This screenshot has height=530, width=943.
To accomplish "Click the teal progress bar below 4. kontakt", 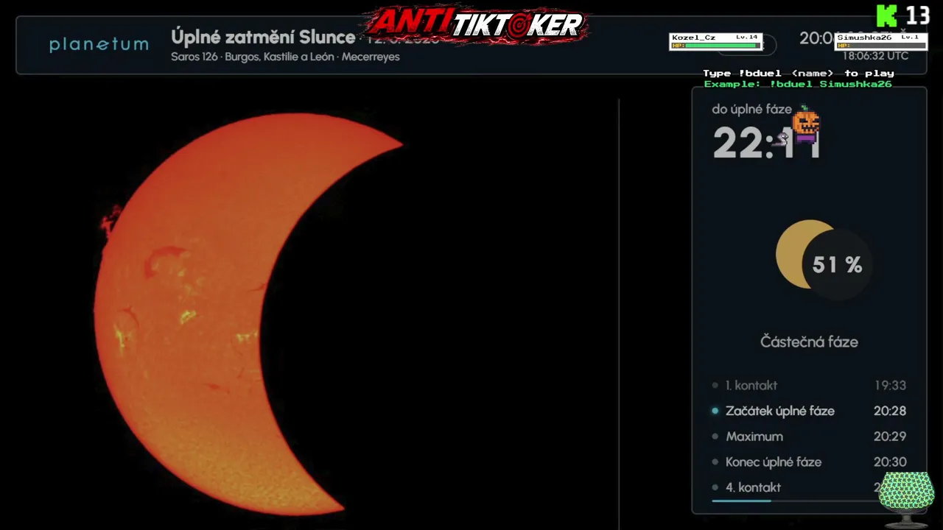I will (741, 501).
